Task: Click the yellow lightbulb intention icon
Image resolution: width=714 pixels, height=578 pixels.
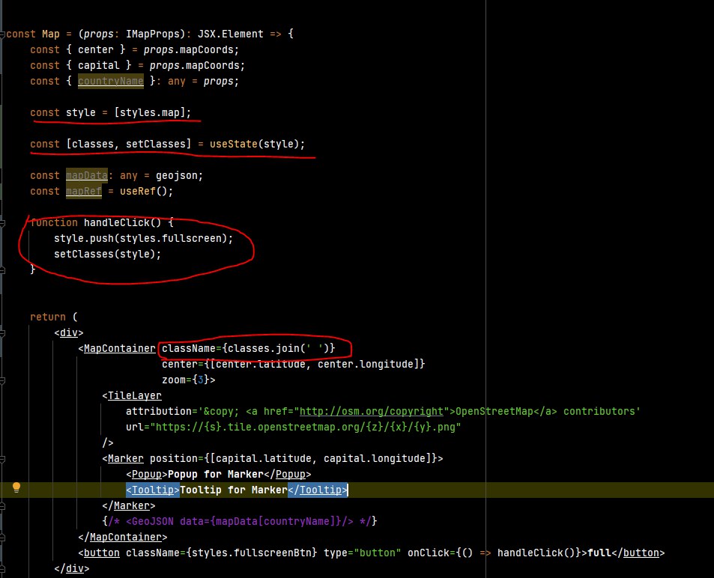Action: pyautogui.click(x=16, y=487)
